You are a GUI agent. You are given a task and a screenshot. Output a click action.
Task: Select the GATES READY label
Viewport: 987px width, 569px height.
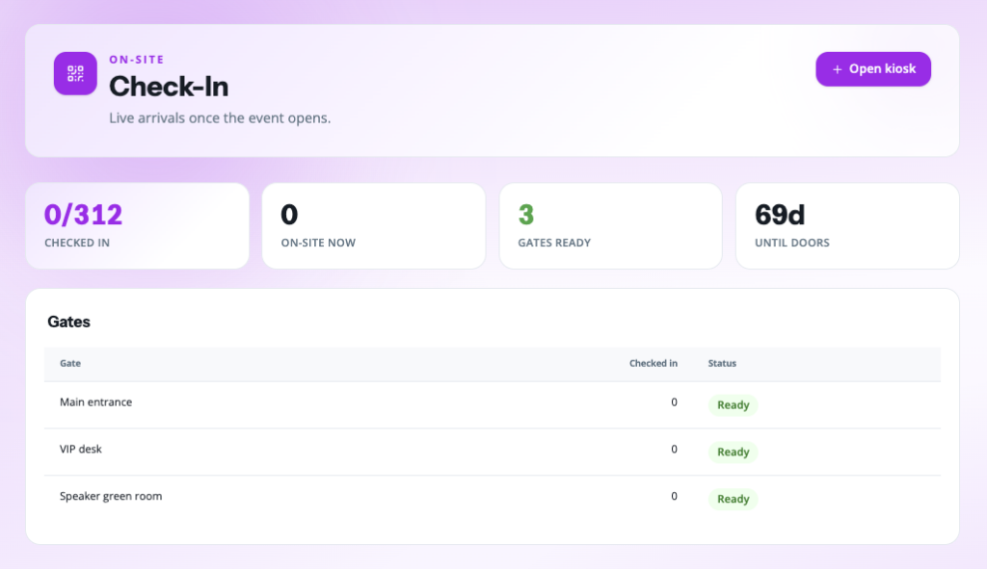tap(554, 243)
